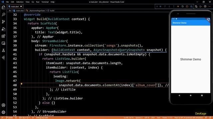Click the Run play icon in editor toolbar

click(x=201, y=7)
